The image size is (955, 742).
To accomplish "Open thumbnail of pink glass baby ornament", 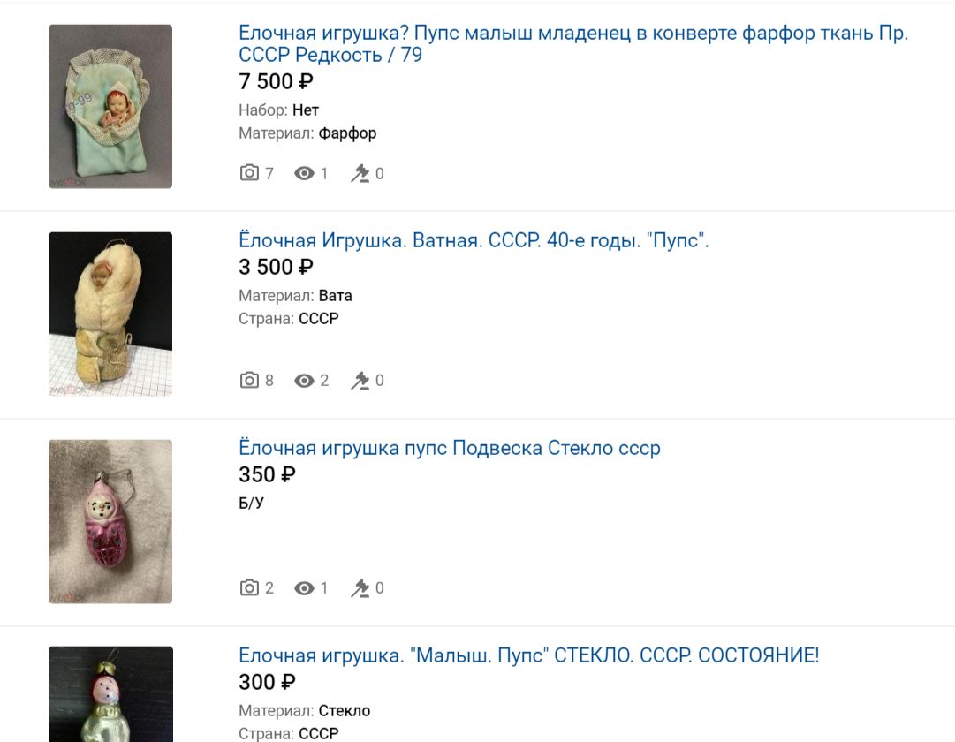I will pyautogui.click(x=110, y=521).
